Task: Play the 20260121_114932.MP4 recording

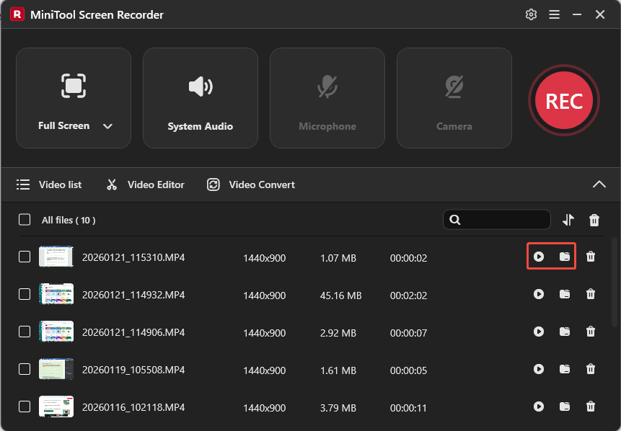Action: (539, 294)
